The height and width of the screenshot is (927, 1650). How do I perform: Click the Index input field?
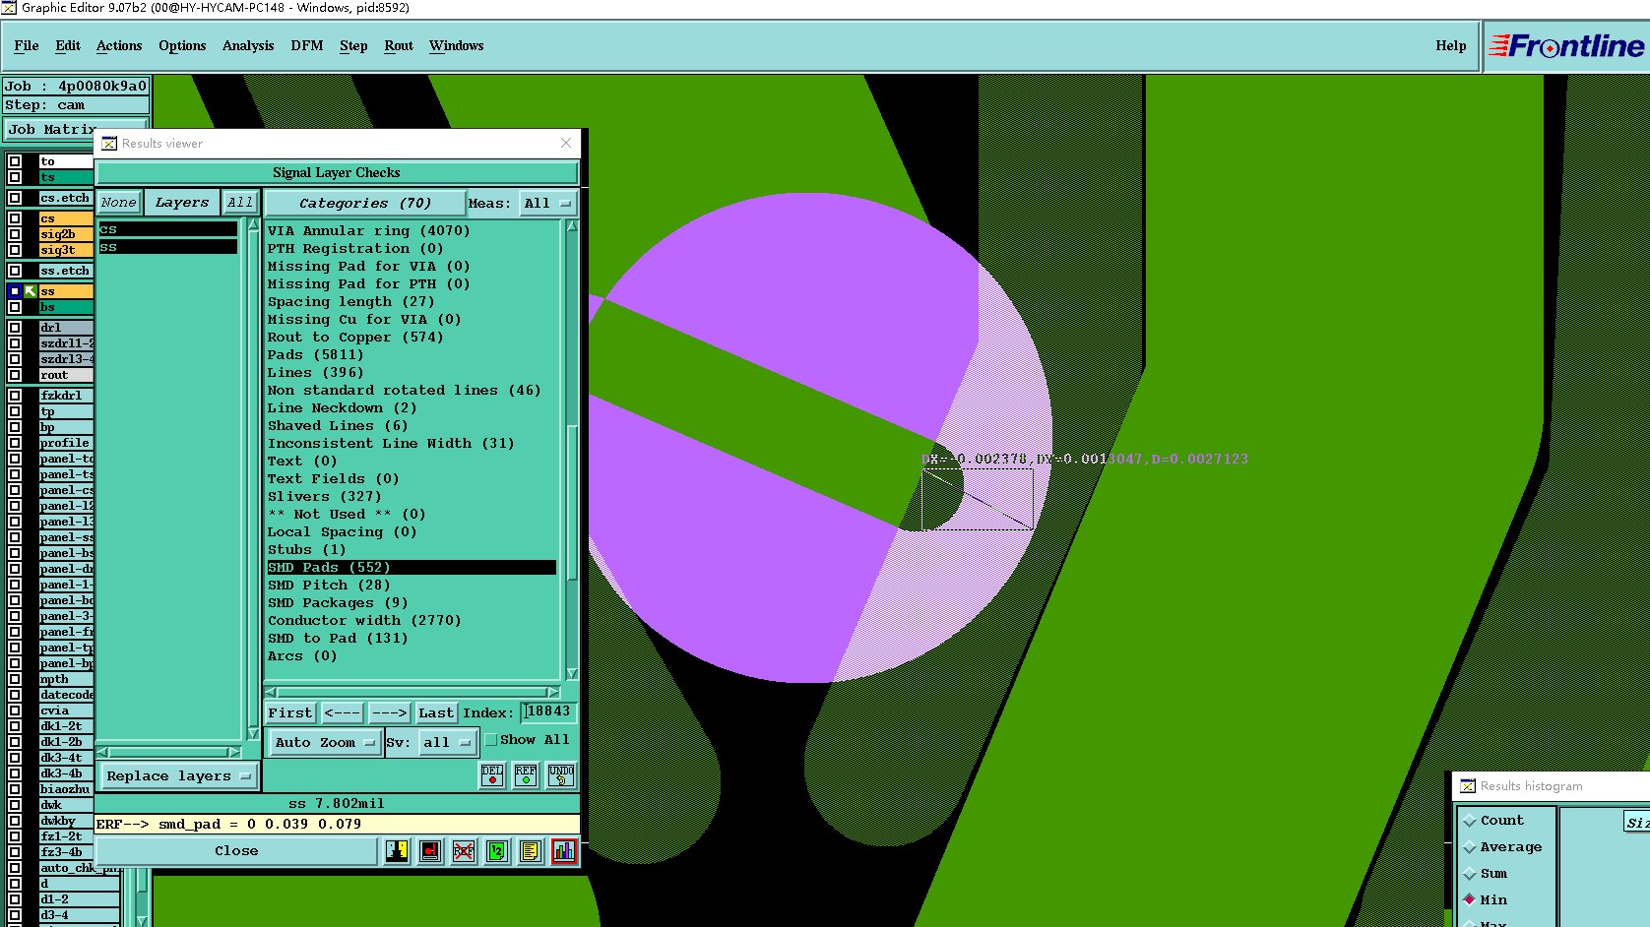548,711
